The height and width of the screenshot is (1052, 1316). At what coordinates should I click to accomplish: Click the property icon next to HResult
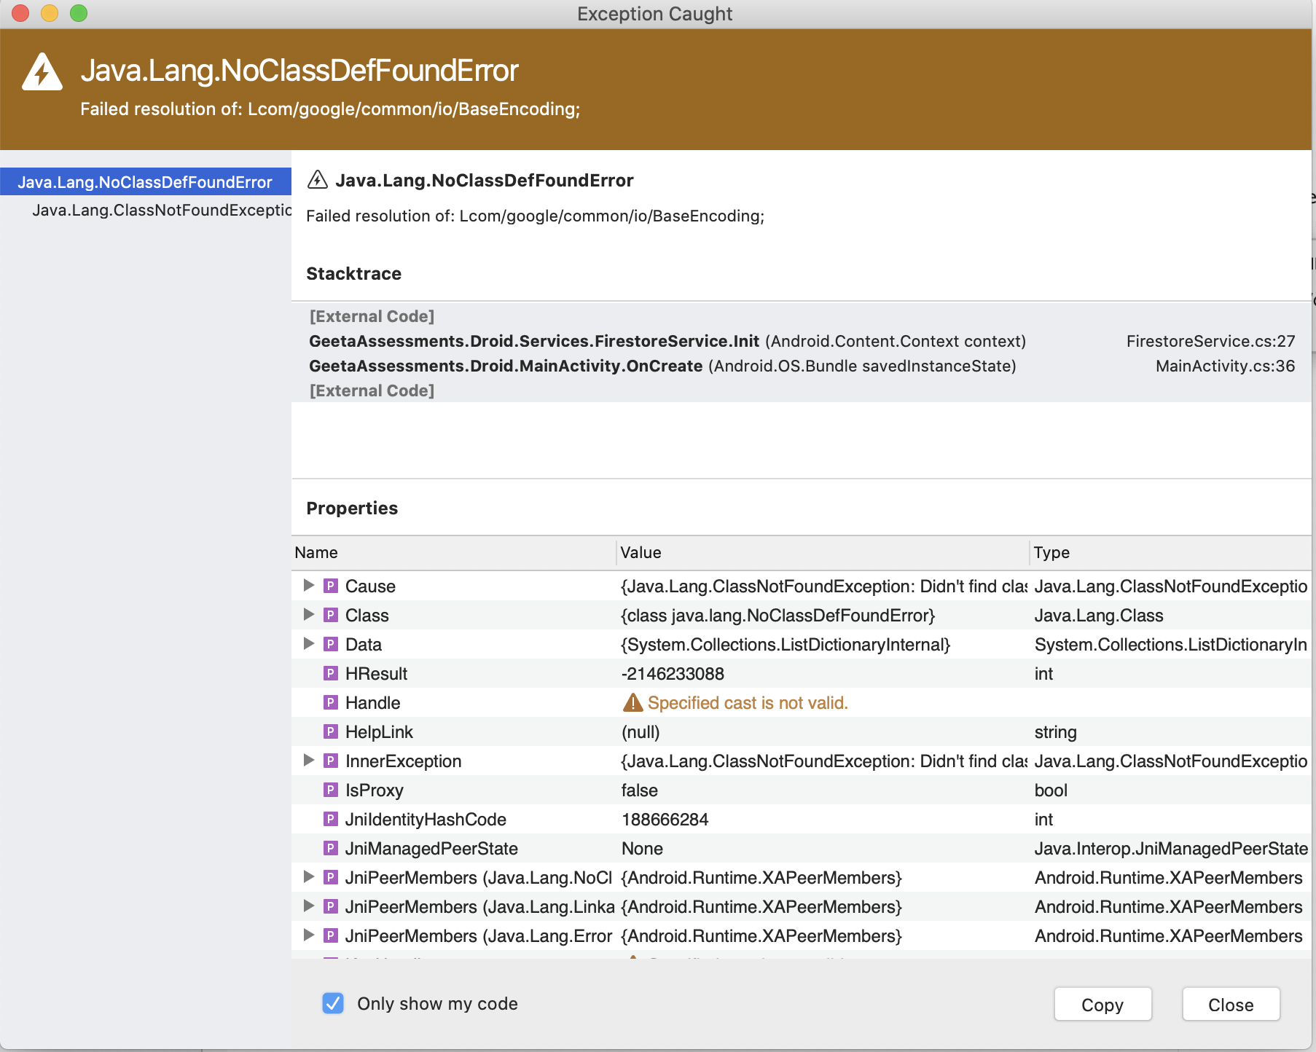point(331,673)
